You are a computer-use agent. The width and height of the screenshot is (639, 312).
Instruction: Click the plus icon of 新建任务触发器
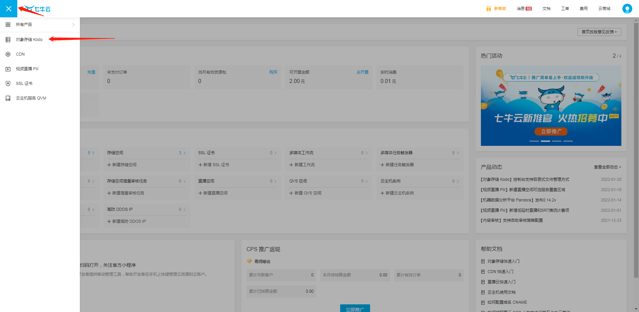coord(382,165)
